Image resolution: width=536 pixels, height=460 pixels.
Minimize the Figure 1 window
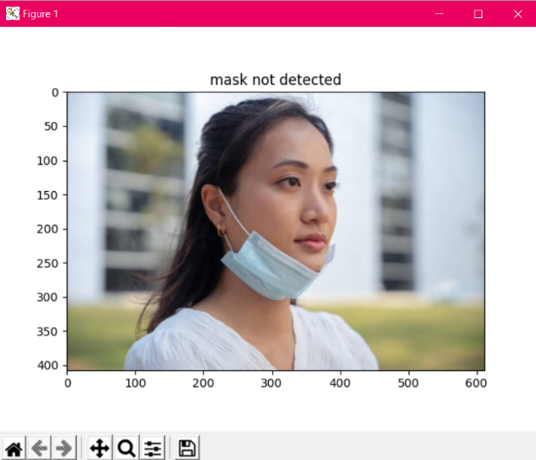438,14
